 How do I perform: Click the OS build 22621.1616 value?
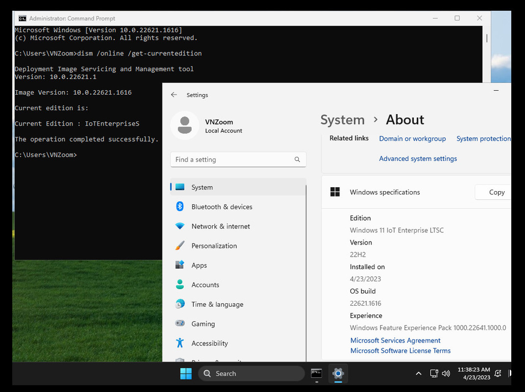365,303
